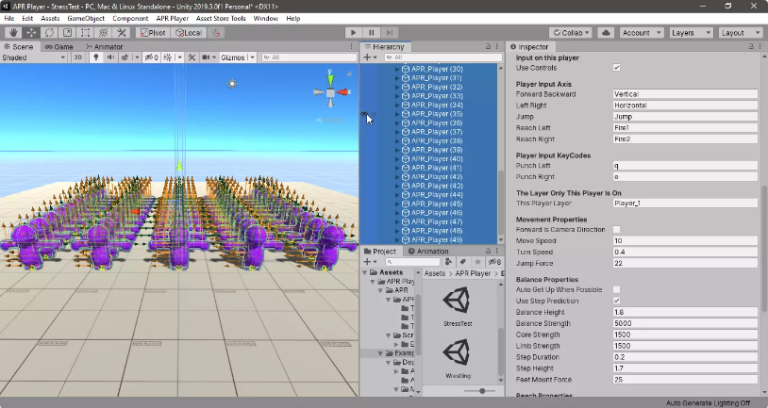Select the combined Transform tool
Image resolution: width=768 pixels, height=408 pixels.
pyautogui.click(x=104, y=33)
